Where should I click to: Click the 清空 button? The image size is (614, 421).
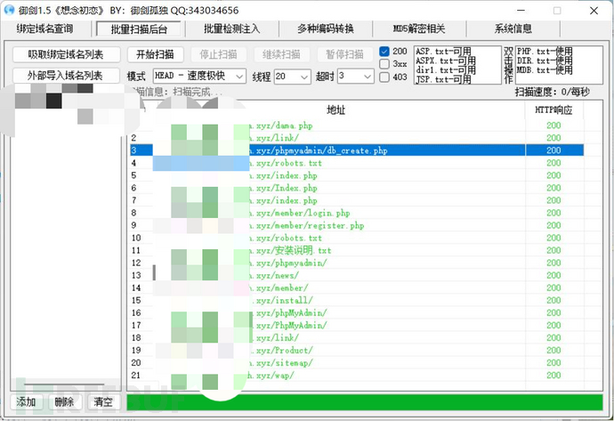[x=103, y=401]
